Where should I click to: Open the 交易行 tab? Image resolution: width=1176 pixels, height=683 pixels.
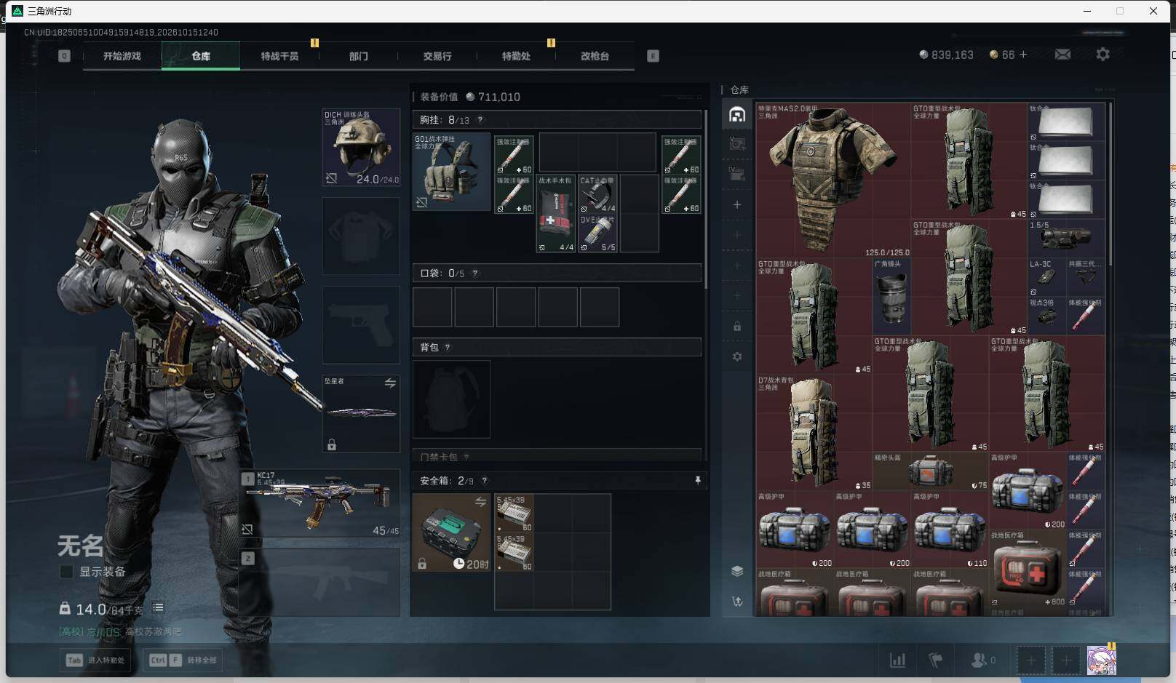click(437, 56)
